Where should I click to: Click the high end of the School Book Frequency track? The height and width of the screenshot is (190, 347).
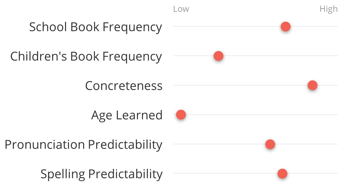pos(336,26)
